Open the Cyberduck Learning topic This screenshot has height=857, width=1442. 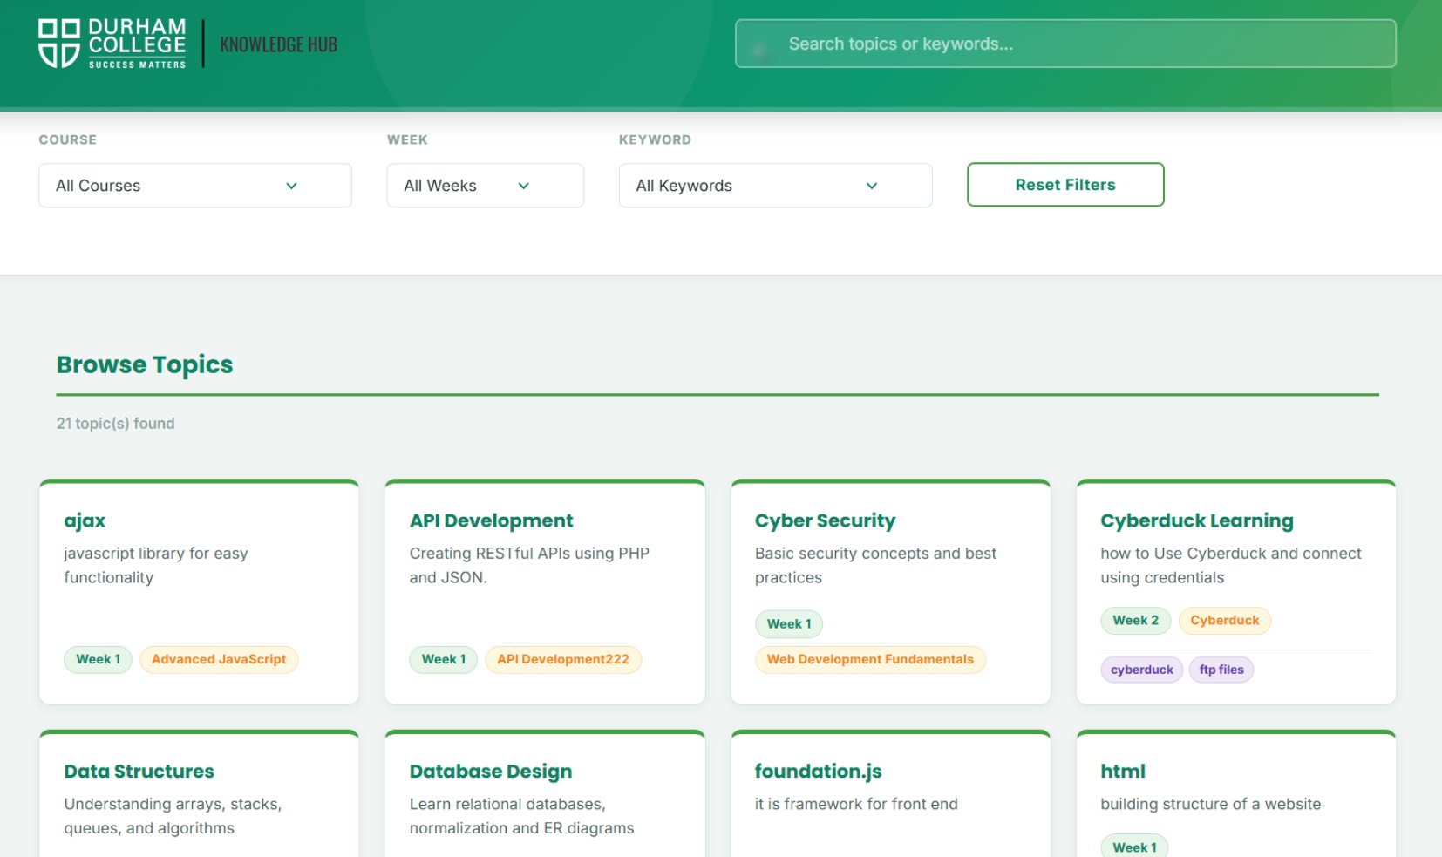pos(1197,520)
